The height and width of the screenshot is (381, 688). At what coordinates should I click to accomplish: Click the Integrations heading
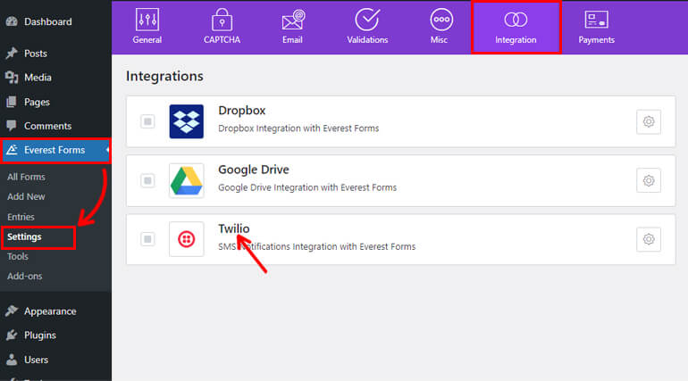pyautogui.click(x=164, y=76)
